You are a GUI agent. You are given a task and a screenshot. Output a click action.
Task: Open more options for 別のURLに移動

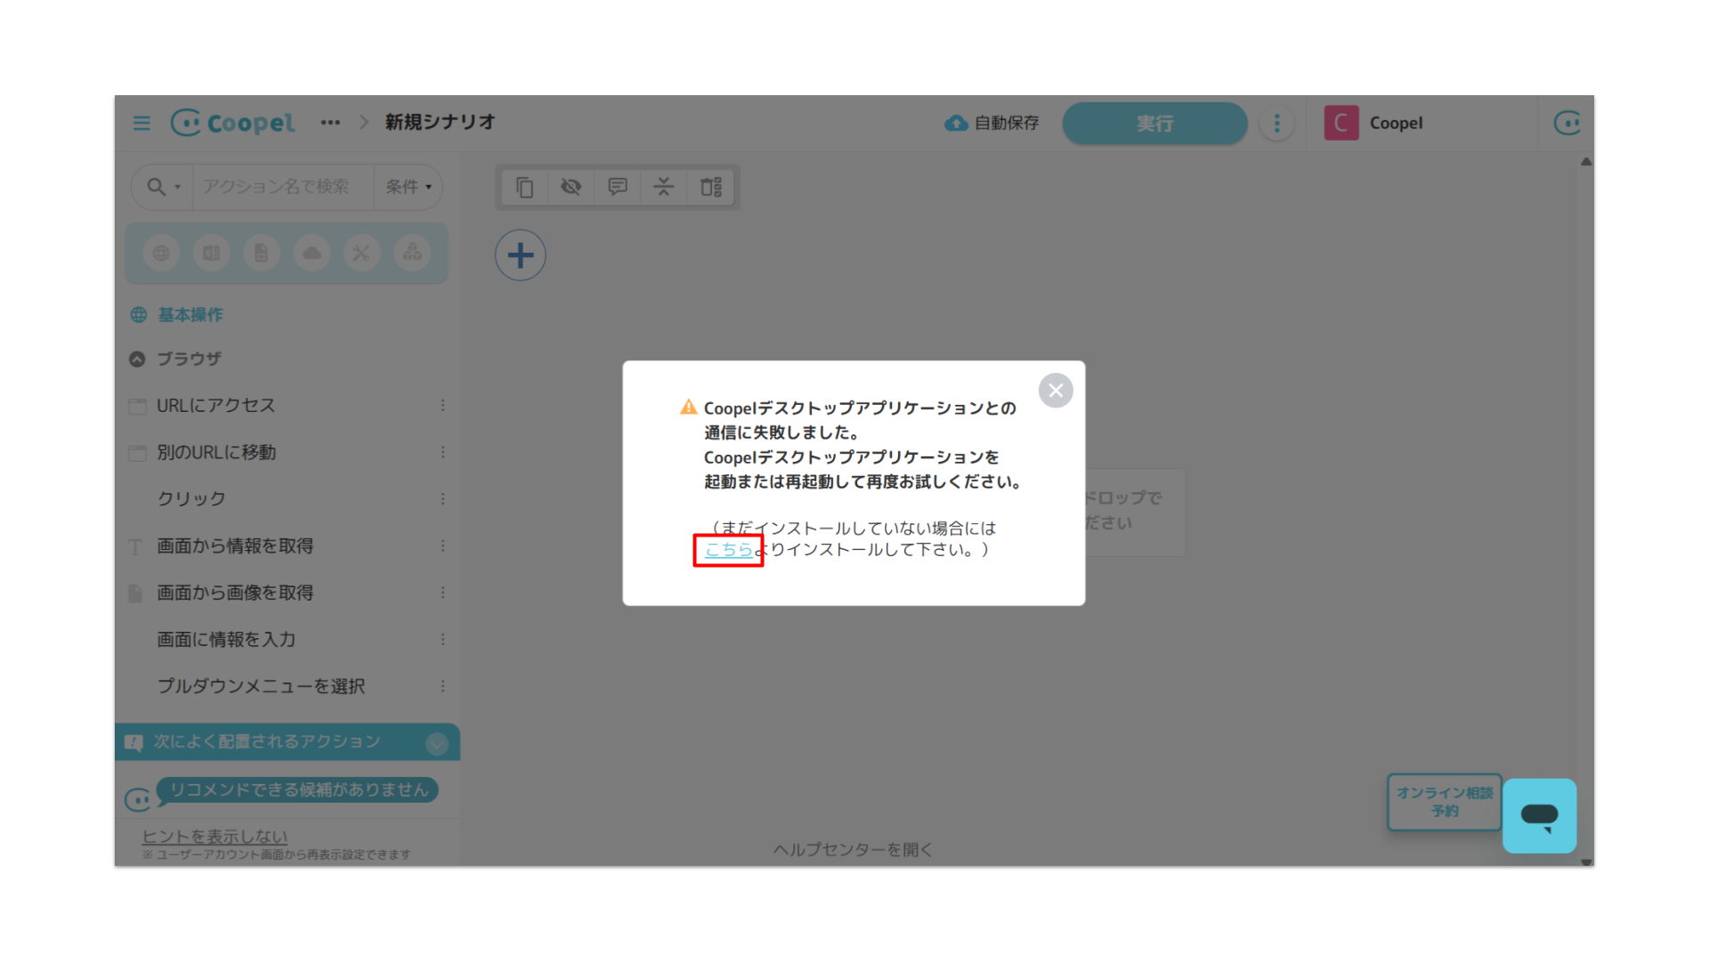[442, 452]
